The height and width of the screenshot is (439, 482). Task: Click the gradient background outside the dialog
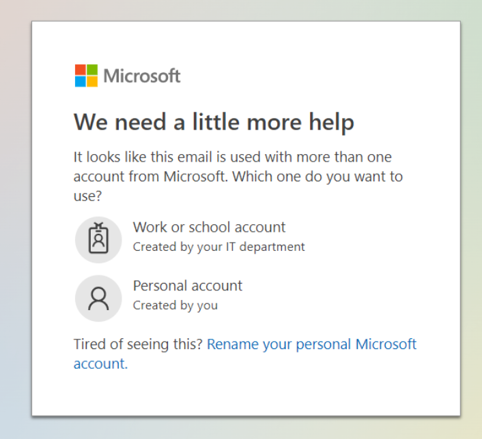(16, 215)
